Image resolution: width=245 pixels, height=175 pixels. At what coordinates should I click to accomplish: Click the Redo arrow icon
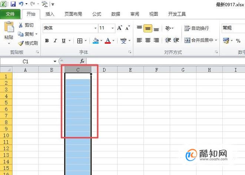[33, 4]
